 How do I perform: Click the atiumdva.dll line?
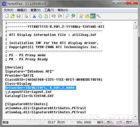coord(46,108)
